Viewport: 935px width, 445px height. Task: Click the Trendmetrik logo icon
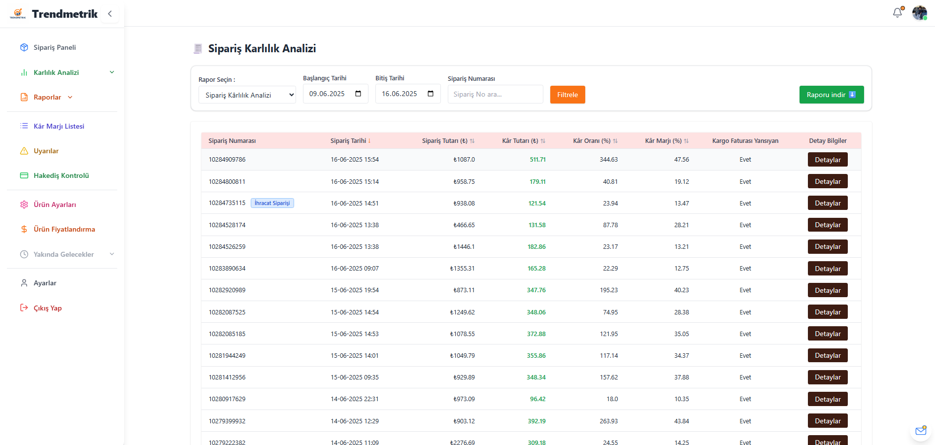[18, 14]
